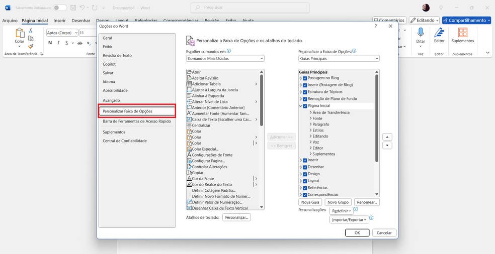Click the OK button
The image size is (495, 254).
tap(357, 233)
